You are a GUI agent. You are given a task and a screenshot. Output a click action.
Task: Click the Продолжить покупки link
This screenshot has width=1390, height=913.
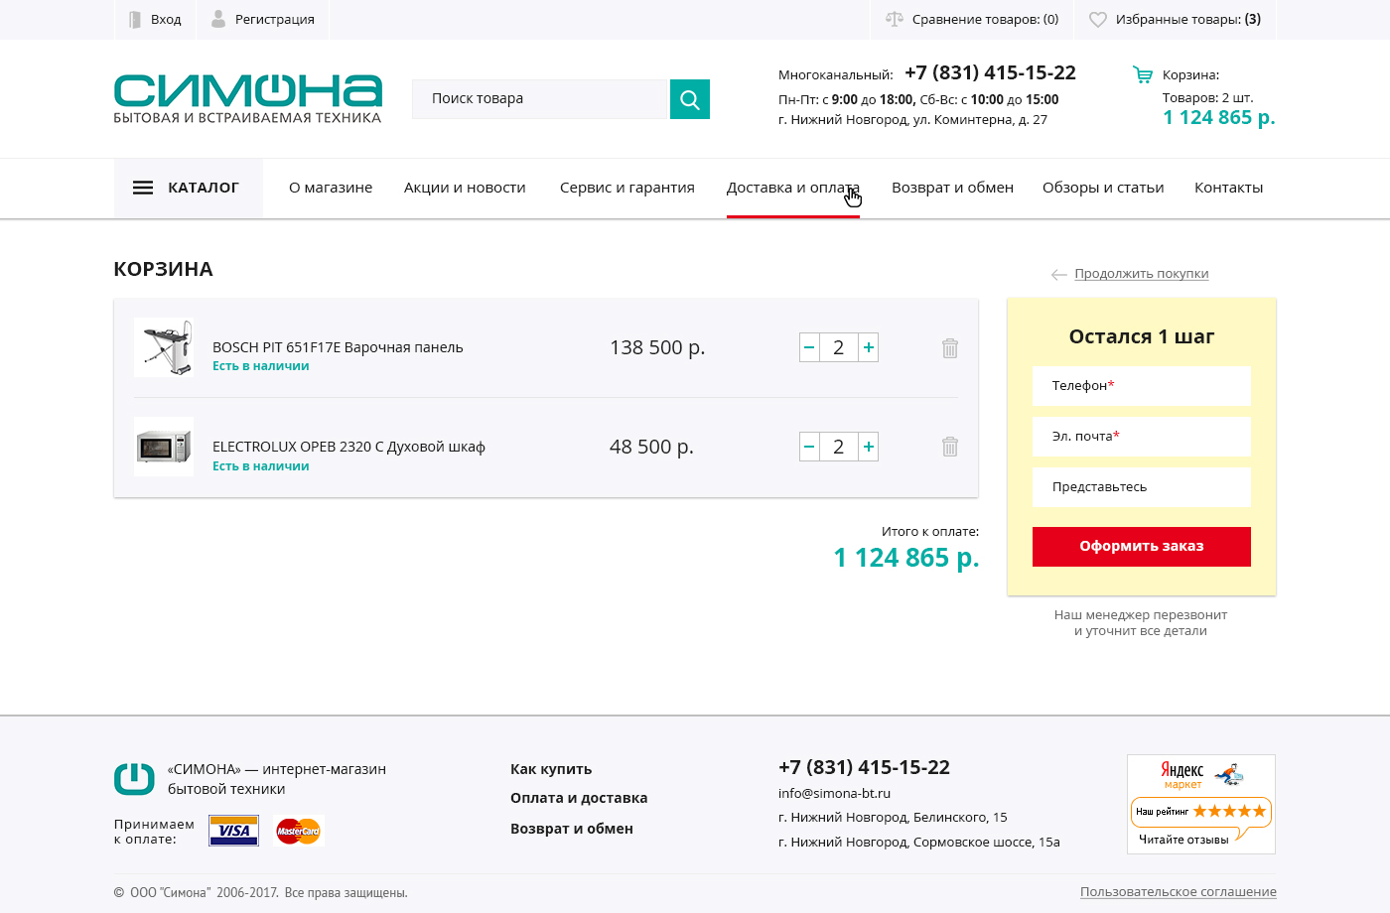point(1142,274)
